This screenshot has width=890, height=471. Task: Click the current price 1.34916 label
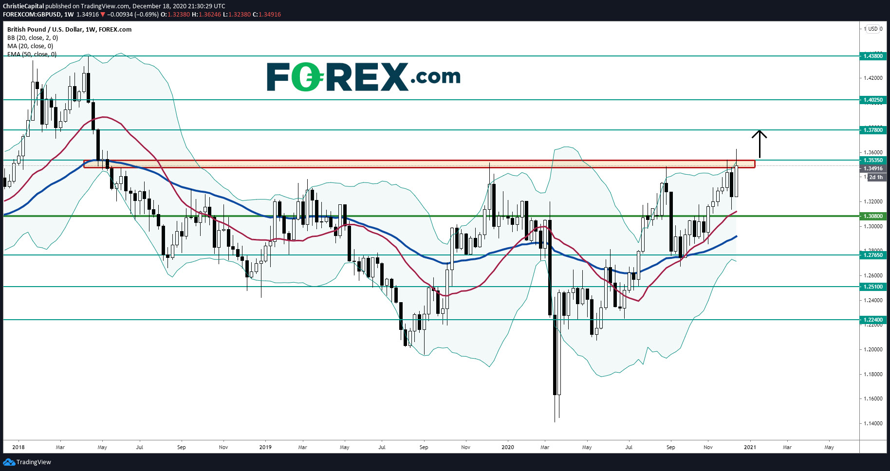coord(872,168)
